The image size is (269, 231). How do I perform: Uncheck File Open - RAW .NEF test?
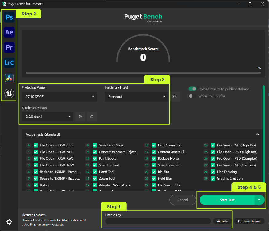(36, 152)
